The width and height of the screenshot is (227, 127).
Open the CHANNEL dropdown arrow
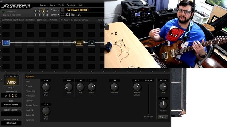pyautogui.click(x=16, y=92)
